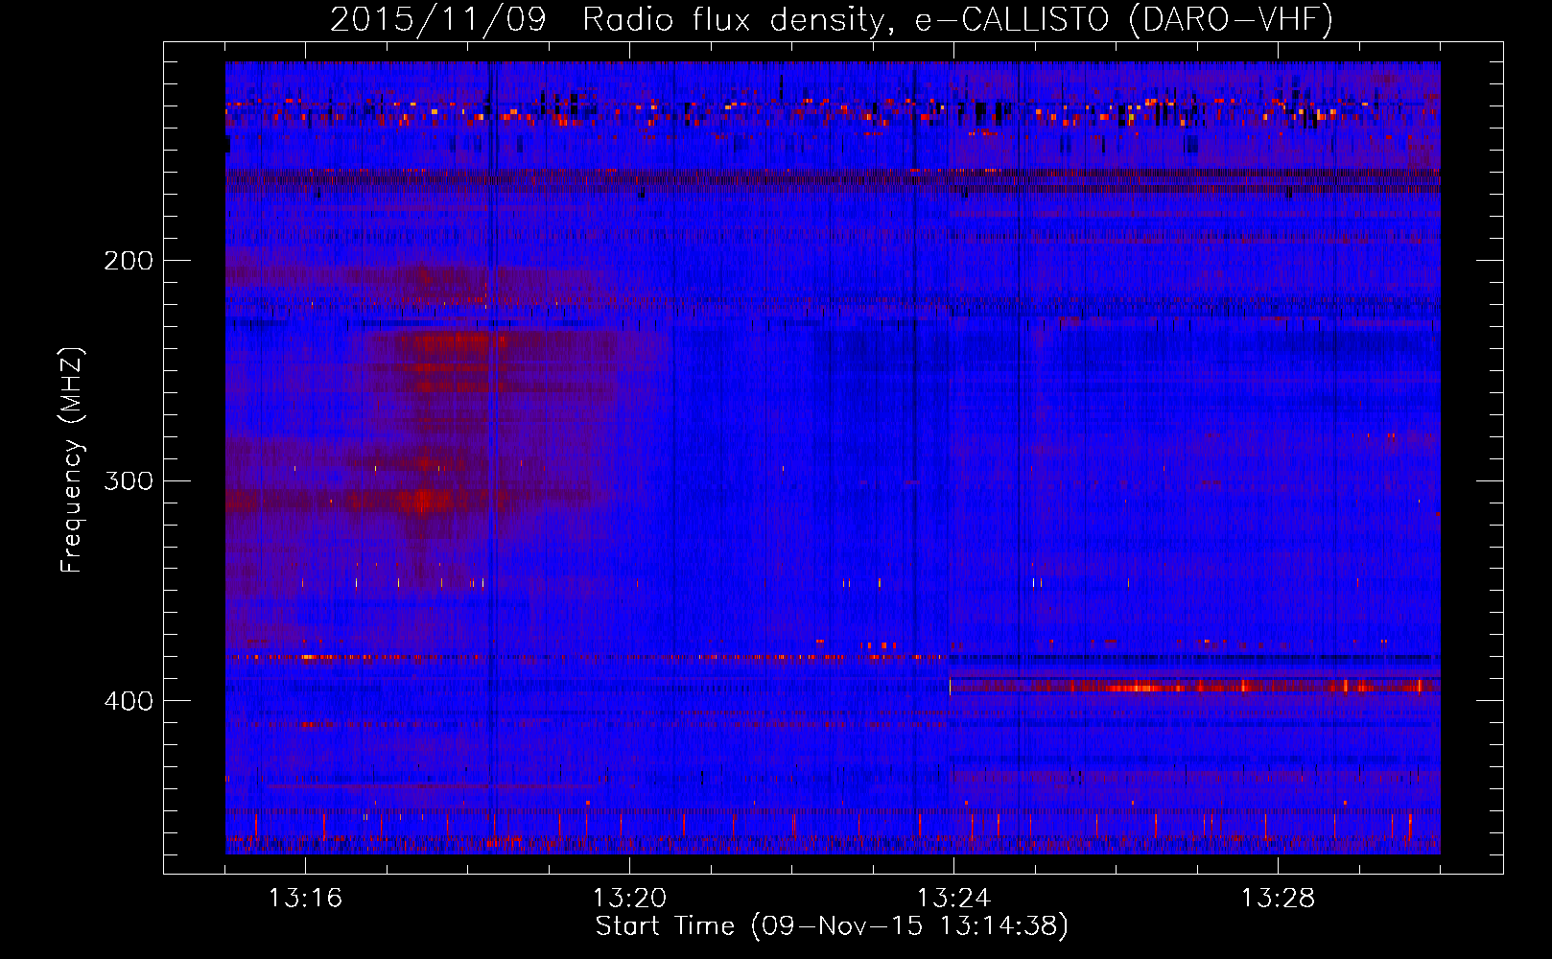Image resolution: width=1552 pixels, height=959 pixels.
Task: Click the 'Frequency (MHZ)' axis label
Action: point(72,460)
